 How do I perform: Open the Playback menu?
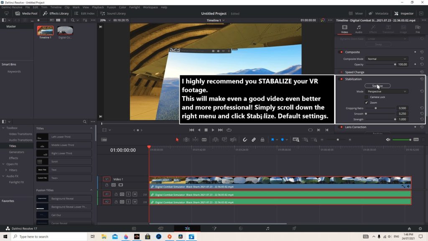pyautogui.click(x=98, y=7)
